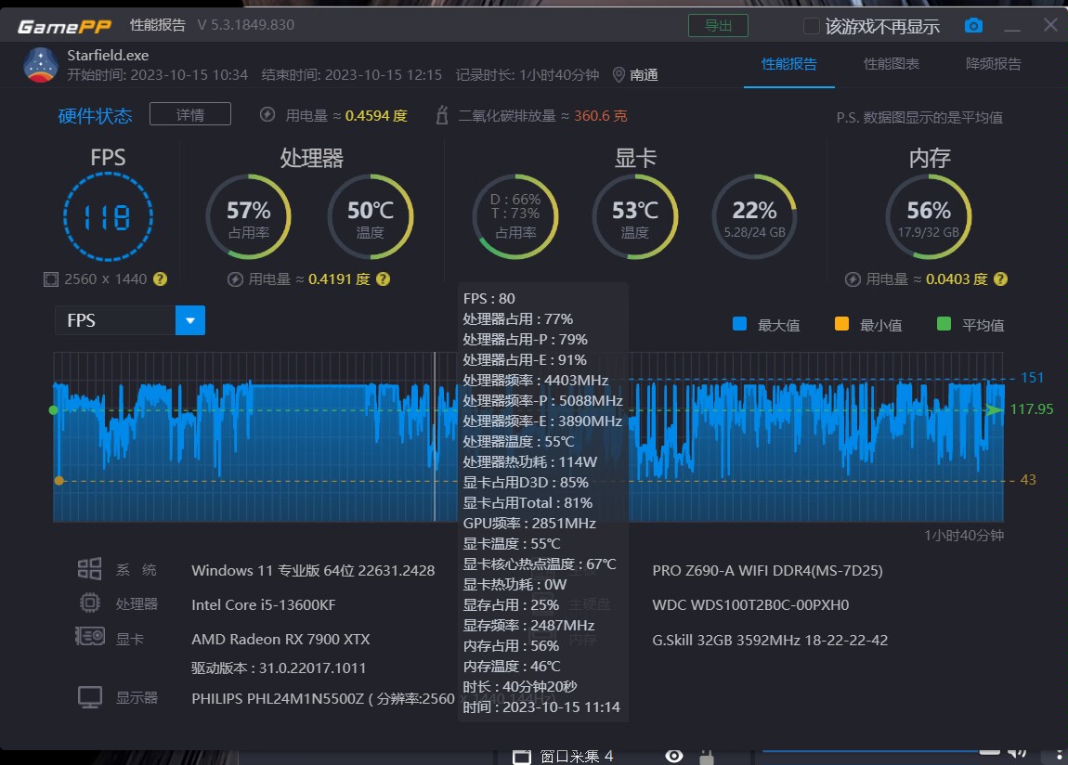Viewport: 1068px width, 765px height.
Task: Click the Intel Core i5-13600KF text
Action: click(264, 604)
